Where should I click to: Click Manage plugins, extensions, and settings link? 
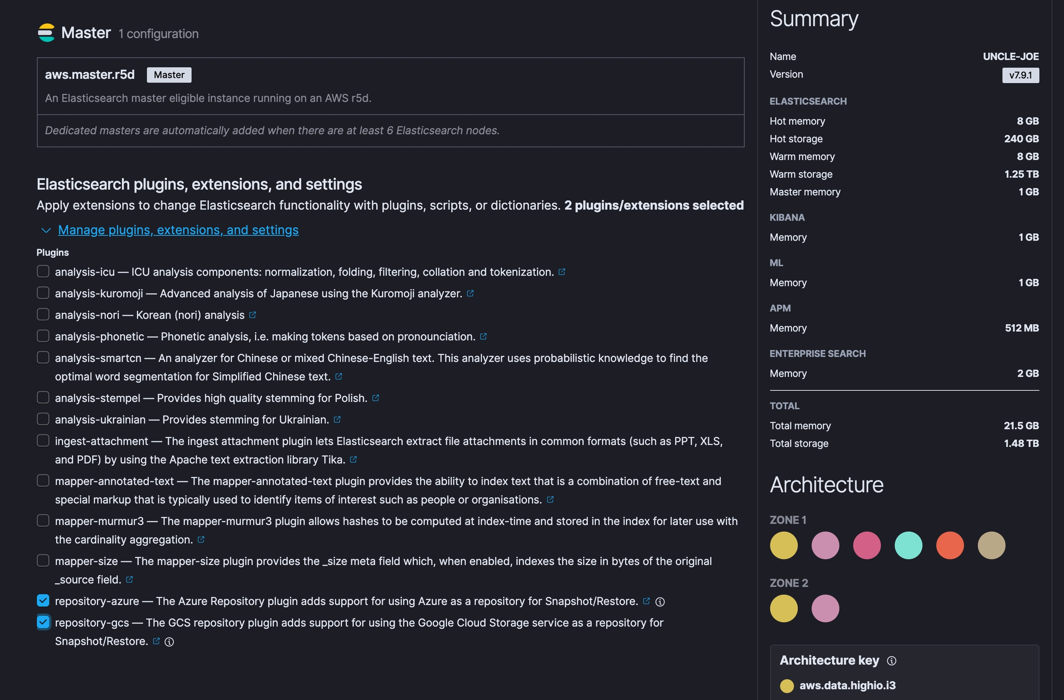(x=178, y=230)
